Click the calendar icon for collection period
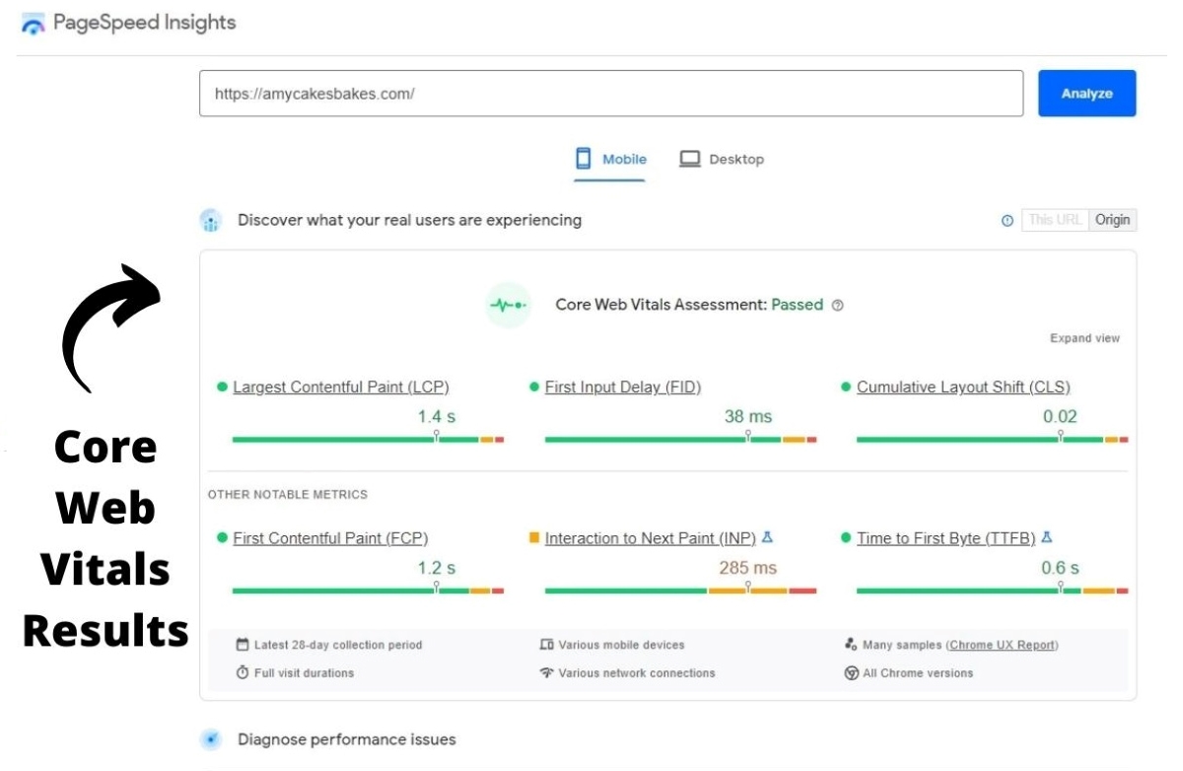1183x771 pixels. 243,645
